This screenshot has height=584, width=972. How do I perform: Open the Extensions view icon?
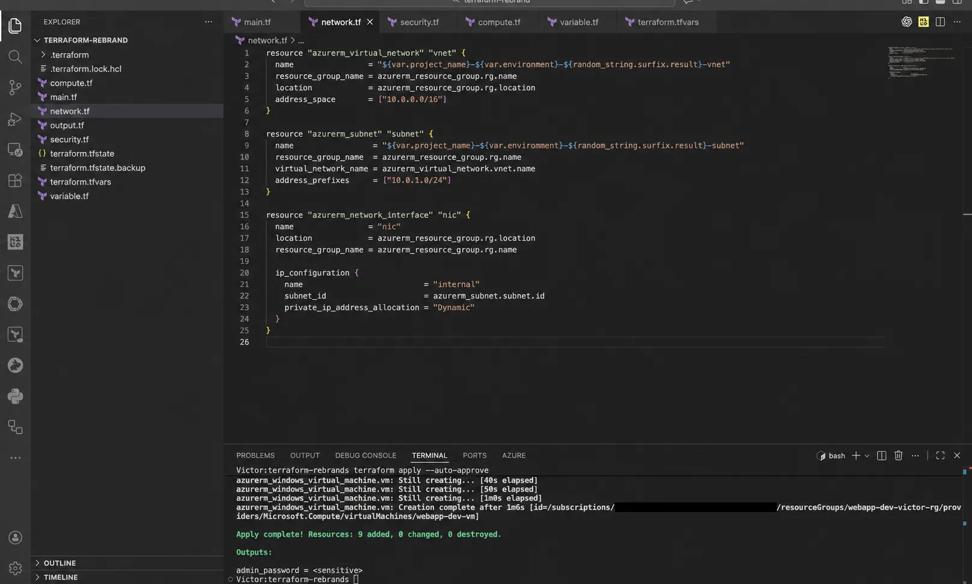[15, 180]
